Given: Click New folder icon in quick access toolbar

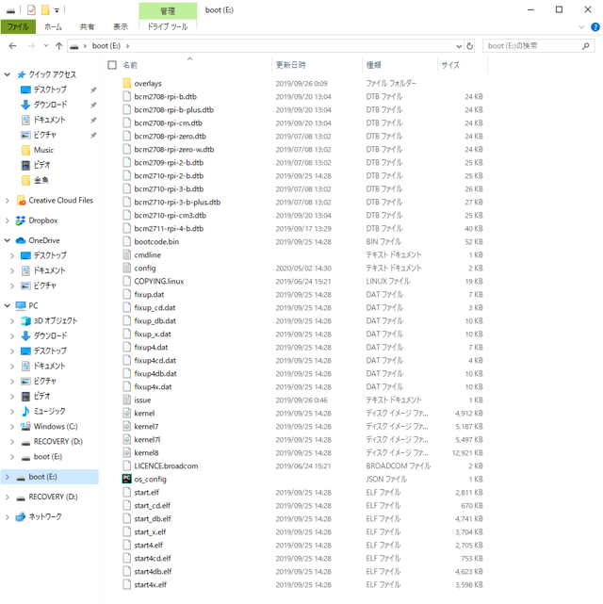Looking at the screenshot, I should coord(45,10).
